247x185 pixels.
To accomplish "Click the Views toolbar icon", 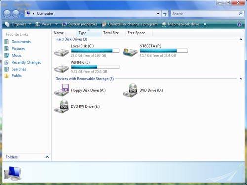I will click(x=38, y=24).
